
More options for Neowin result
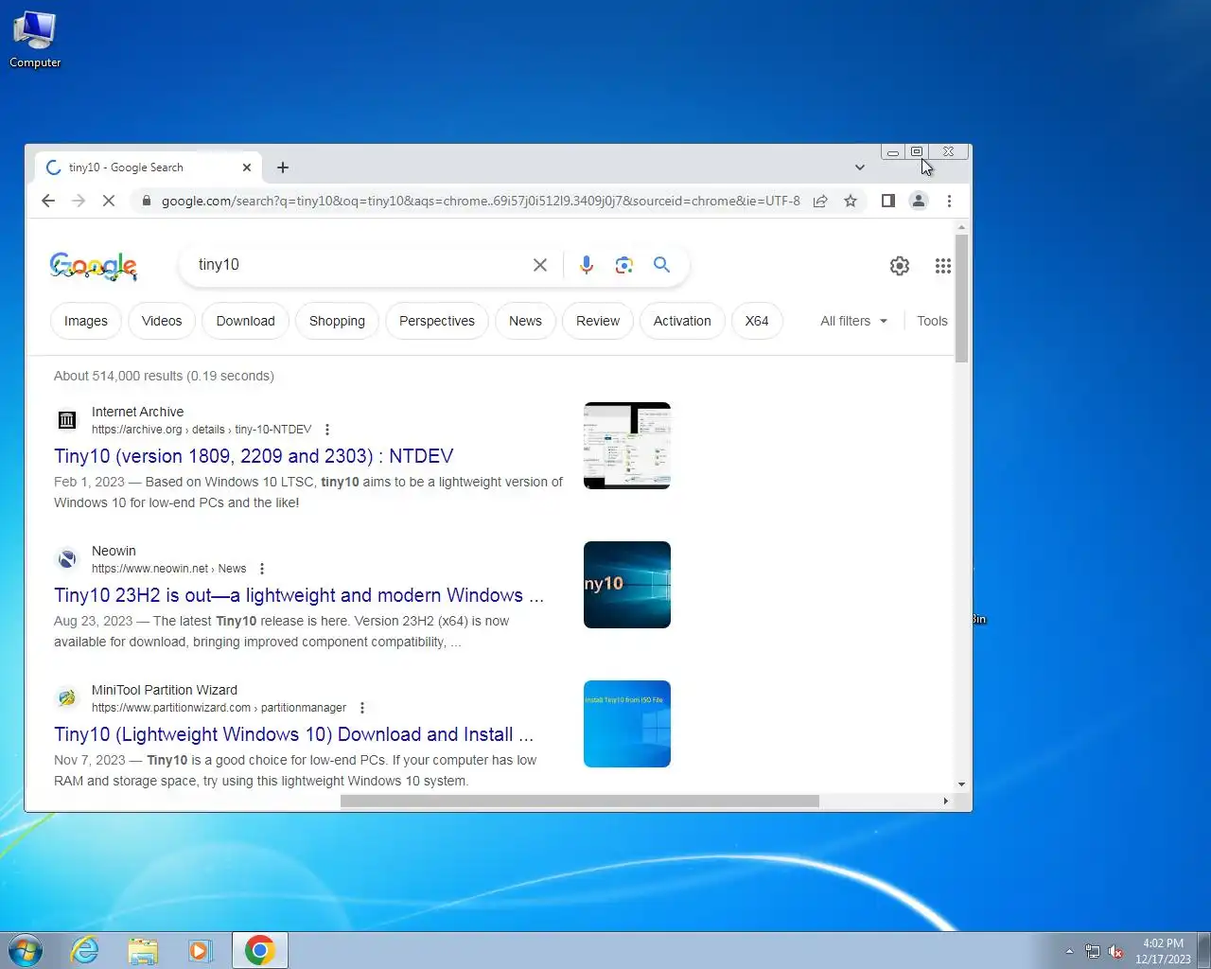(262, 569)
